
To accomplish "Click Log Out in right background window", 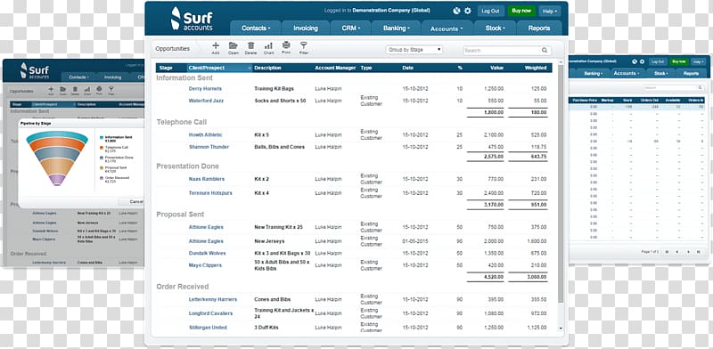I will pyautogui.click(x=658, y=61).
